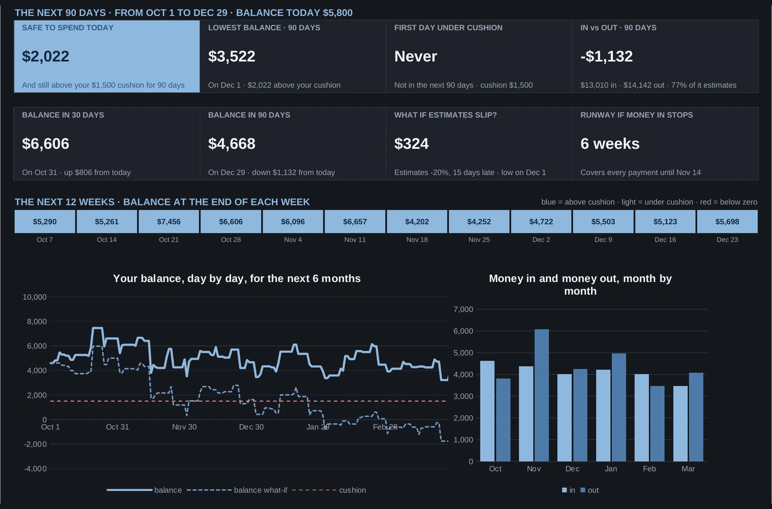Select the Nov 11 week cell $6,657

click(x=355, y=222)
